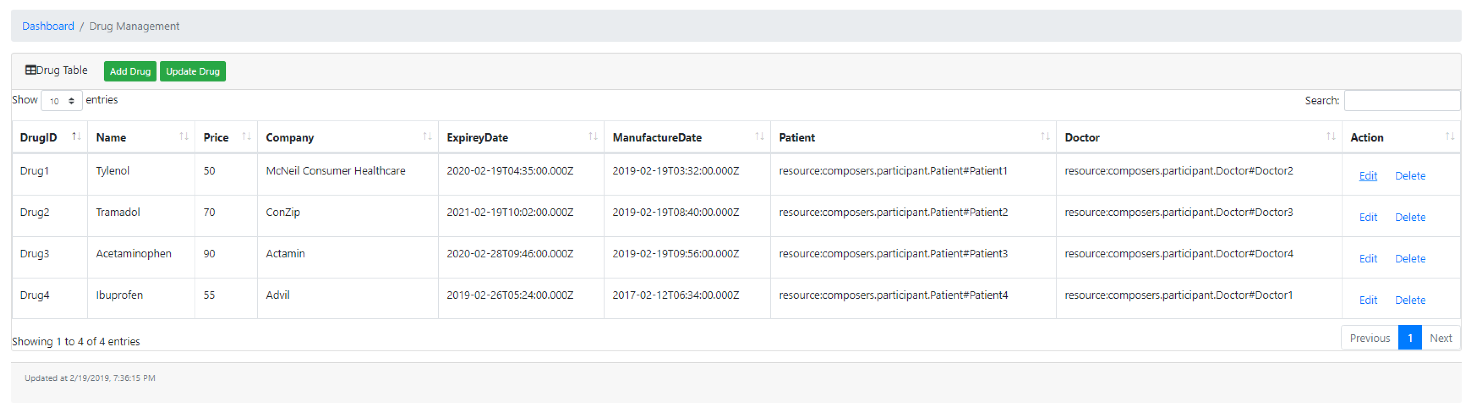
Task: Sort table by Doctor column arrows
Action: (1331, 137)
